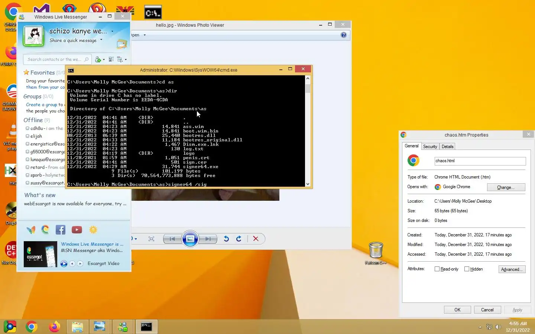The image size is (535, 334).
Task: Click the Create a group link
Action: pyautogui.click(x=41, y=105)
